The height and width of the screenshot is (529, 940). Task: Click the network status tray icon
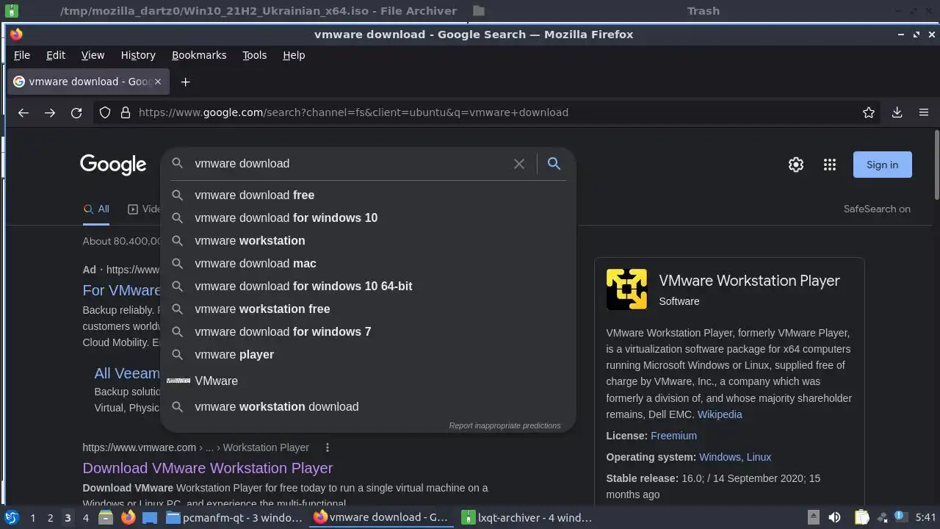[x=882, y=517]
